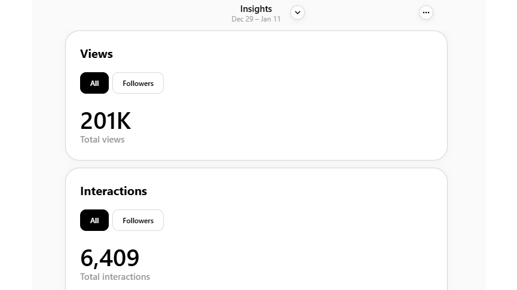This screenshot has height=290, width=517.
Task: Open the three-dot more options menu
Action: click(x=426, y=13)
